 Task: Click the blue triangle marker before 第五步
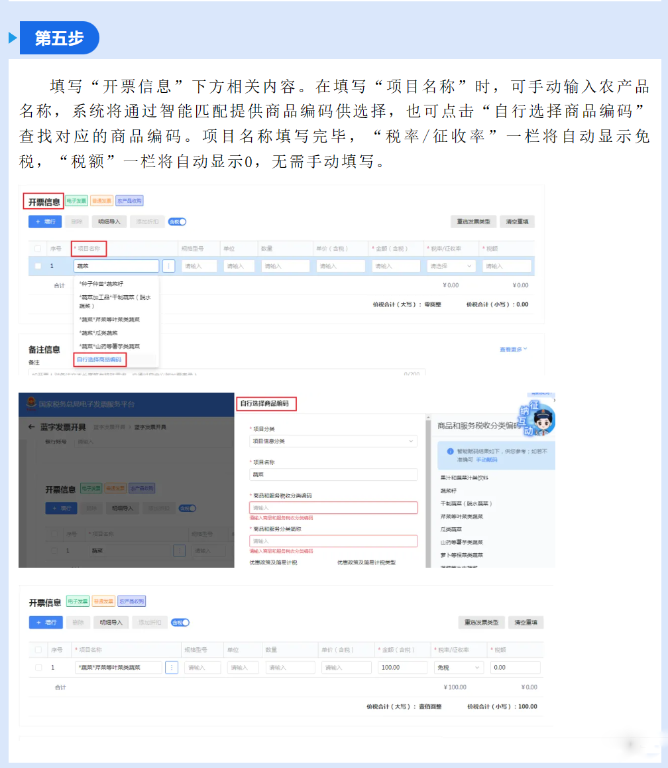pyautogui.click(x=13, y=38)
